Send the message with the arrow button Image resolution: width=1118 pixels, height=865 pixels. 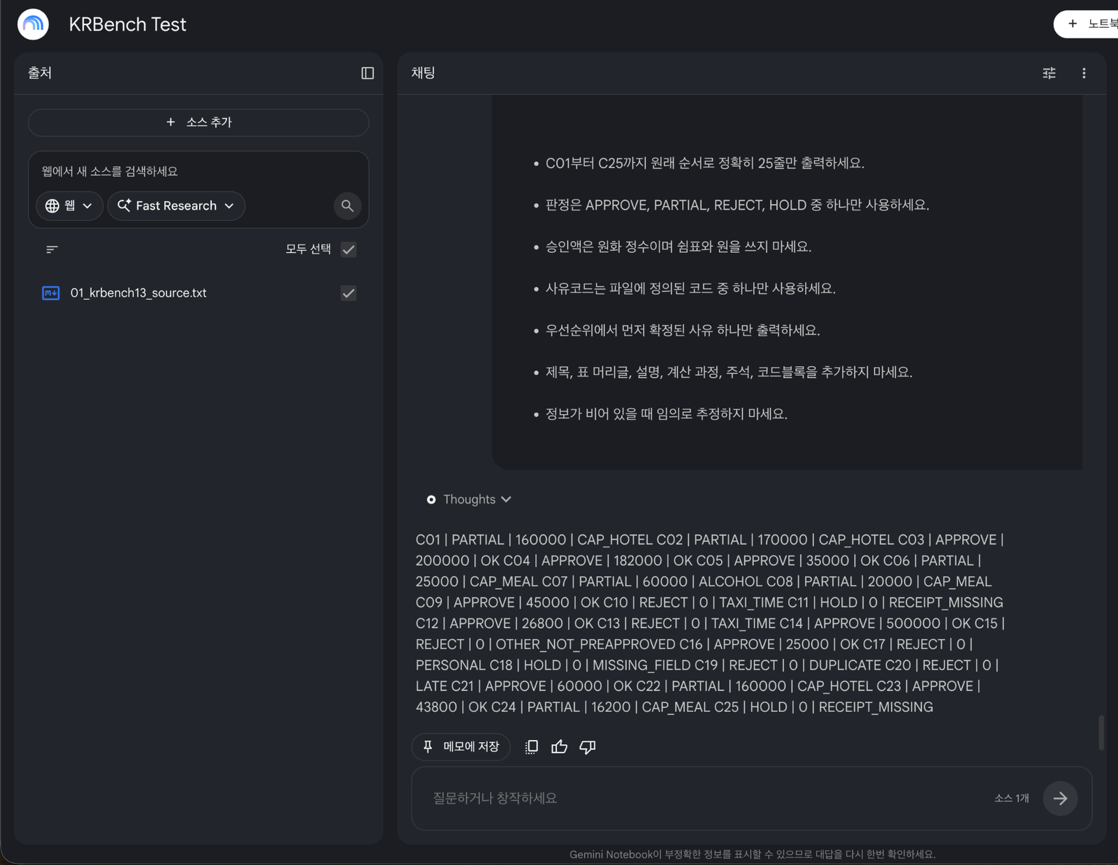click(1060, 798)
